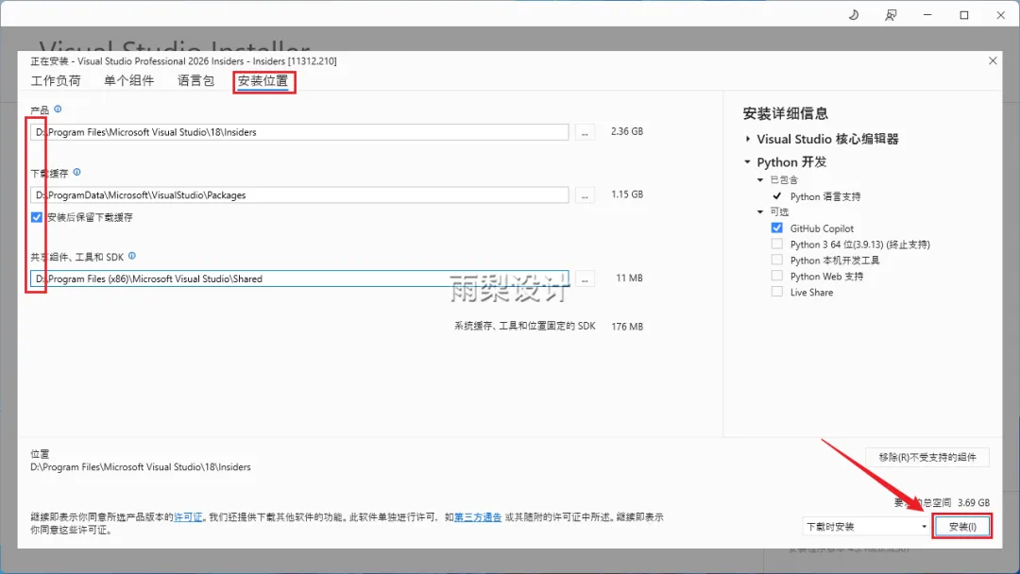Viewport: 1020px width, 574px height.
Task: Check Python 3 64 位(3.9.13) option
Action: click(x=776, y=244)
